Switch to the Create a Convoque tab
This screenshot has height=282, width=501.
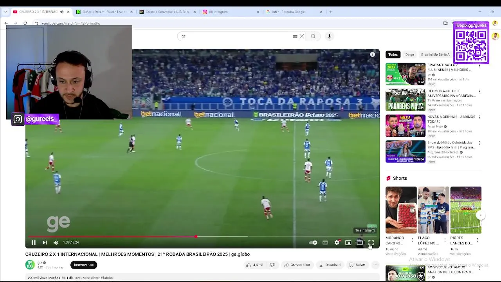tap(167, 12)
